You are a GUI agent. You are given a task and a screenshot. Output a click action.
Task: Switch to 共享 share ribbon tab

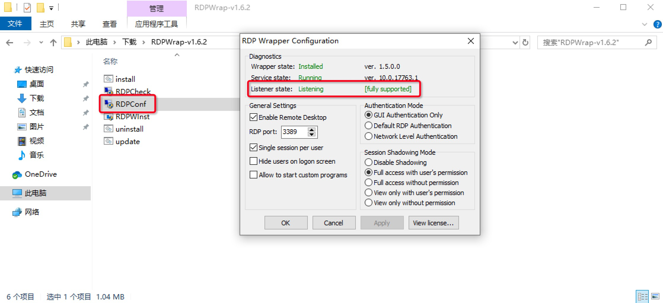tap(78, 24)
